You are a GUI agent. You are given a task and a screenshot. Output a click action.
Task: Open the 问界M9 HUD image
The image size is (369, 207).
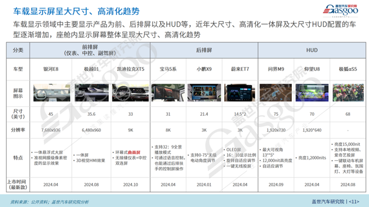pyautogui.click(x=276, y=93)
